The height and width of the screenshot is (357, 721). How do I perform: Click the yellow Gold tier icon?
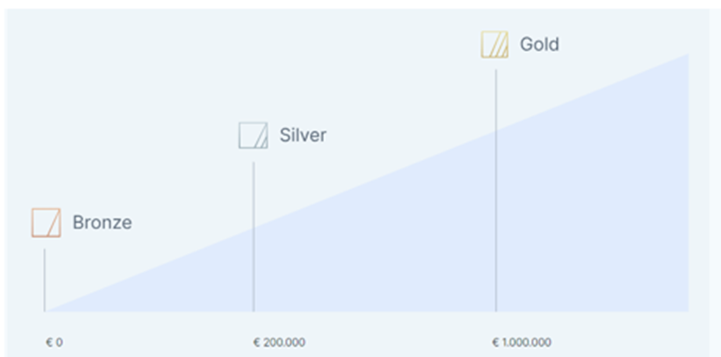[494, 45]
